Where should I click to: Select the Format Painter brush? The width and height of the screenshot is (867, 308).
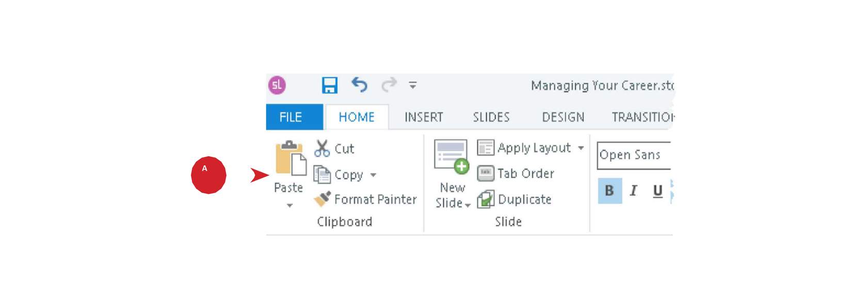click(365, 199)
